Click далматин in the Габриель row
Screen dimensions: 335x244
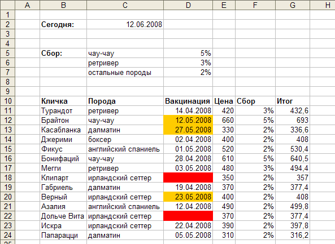pos(125,188)
